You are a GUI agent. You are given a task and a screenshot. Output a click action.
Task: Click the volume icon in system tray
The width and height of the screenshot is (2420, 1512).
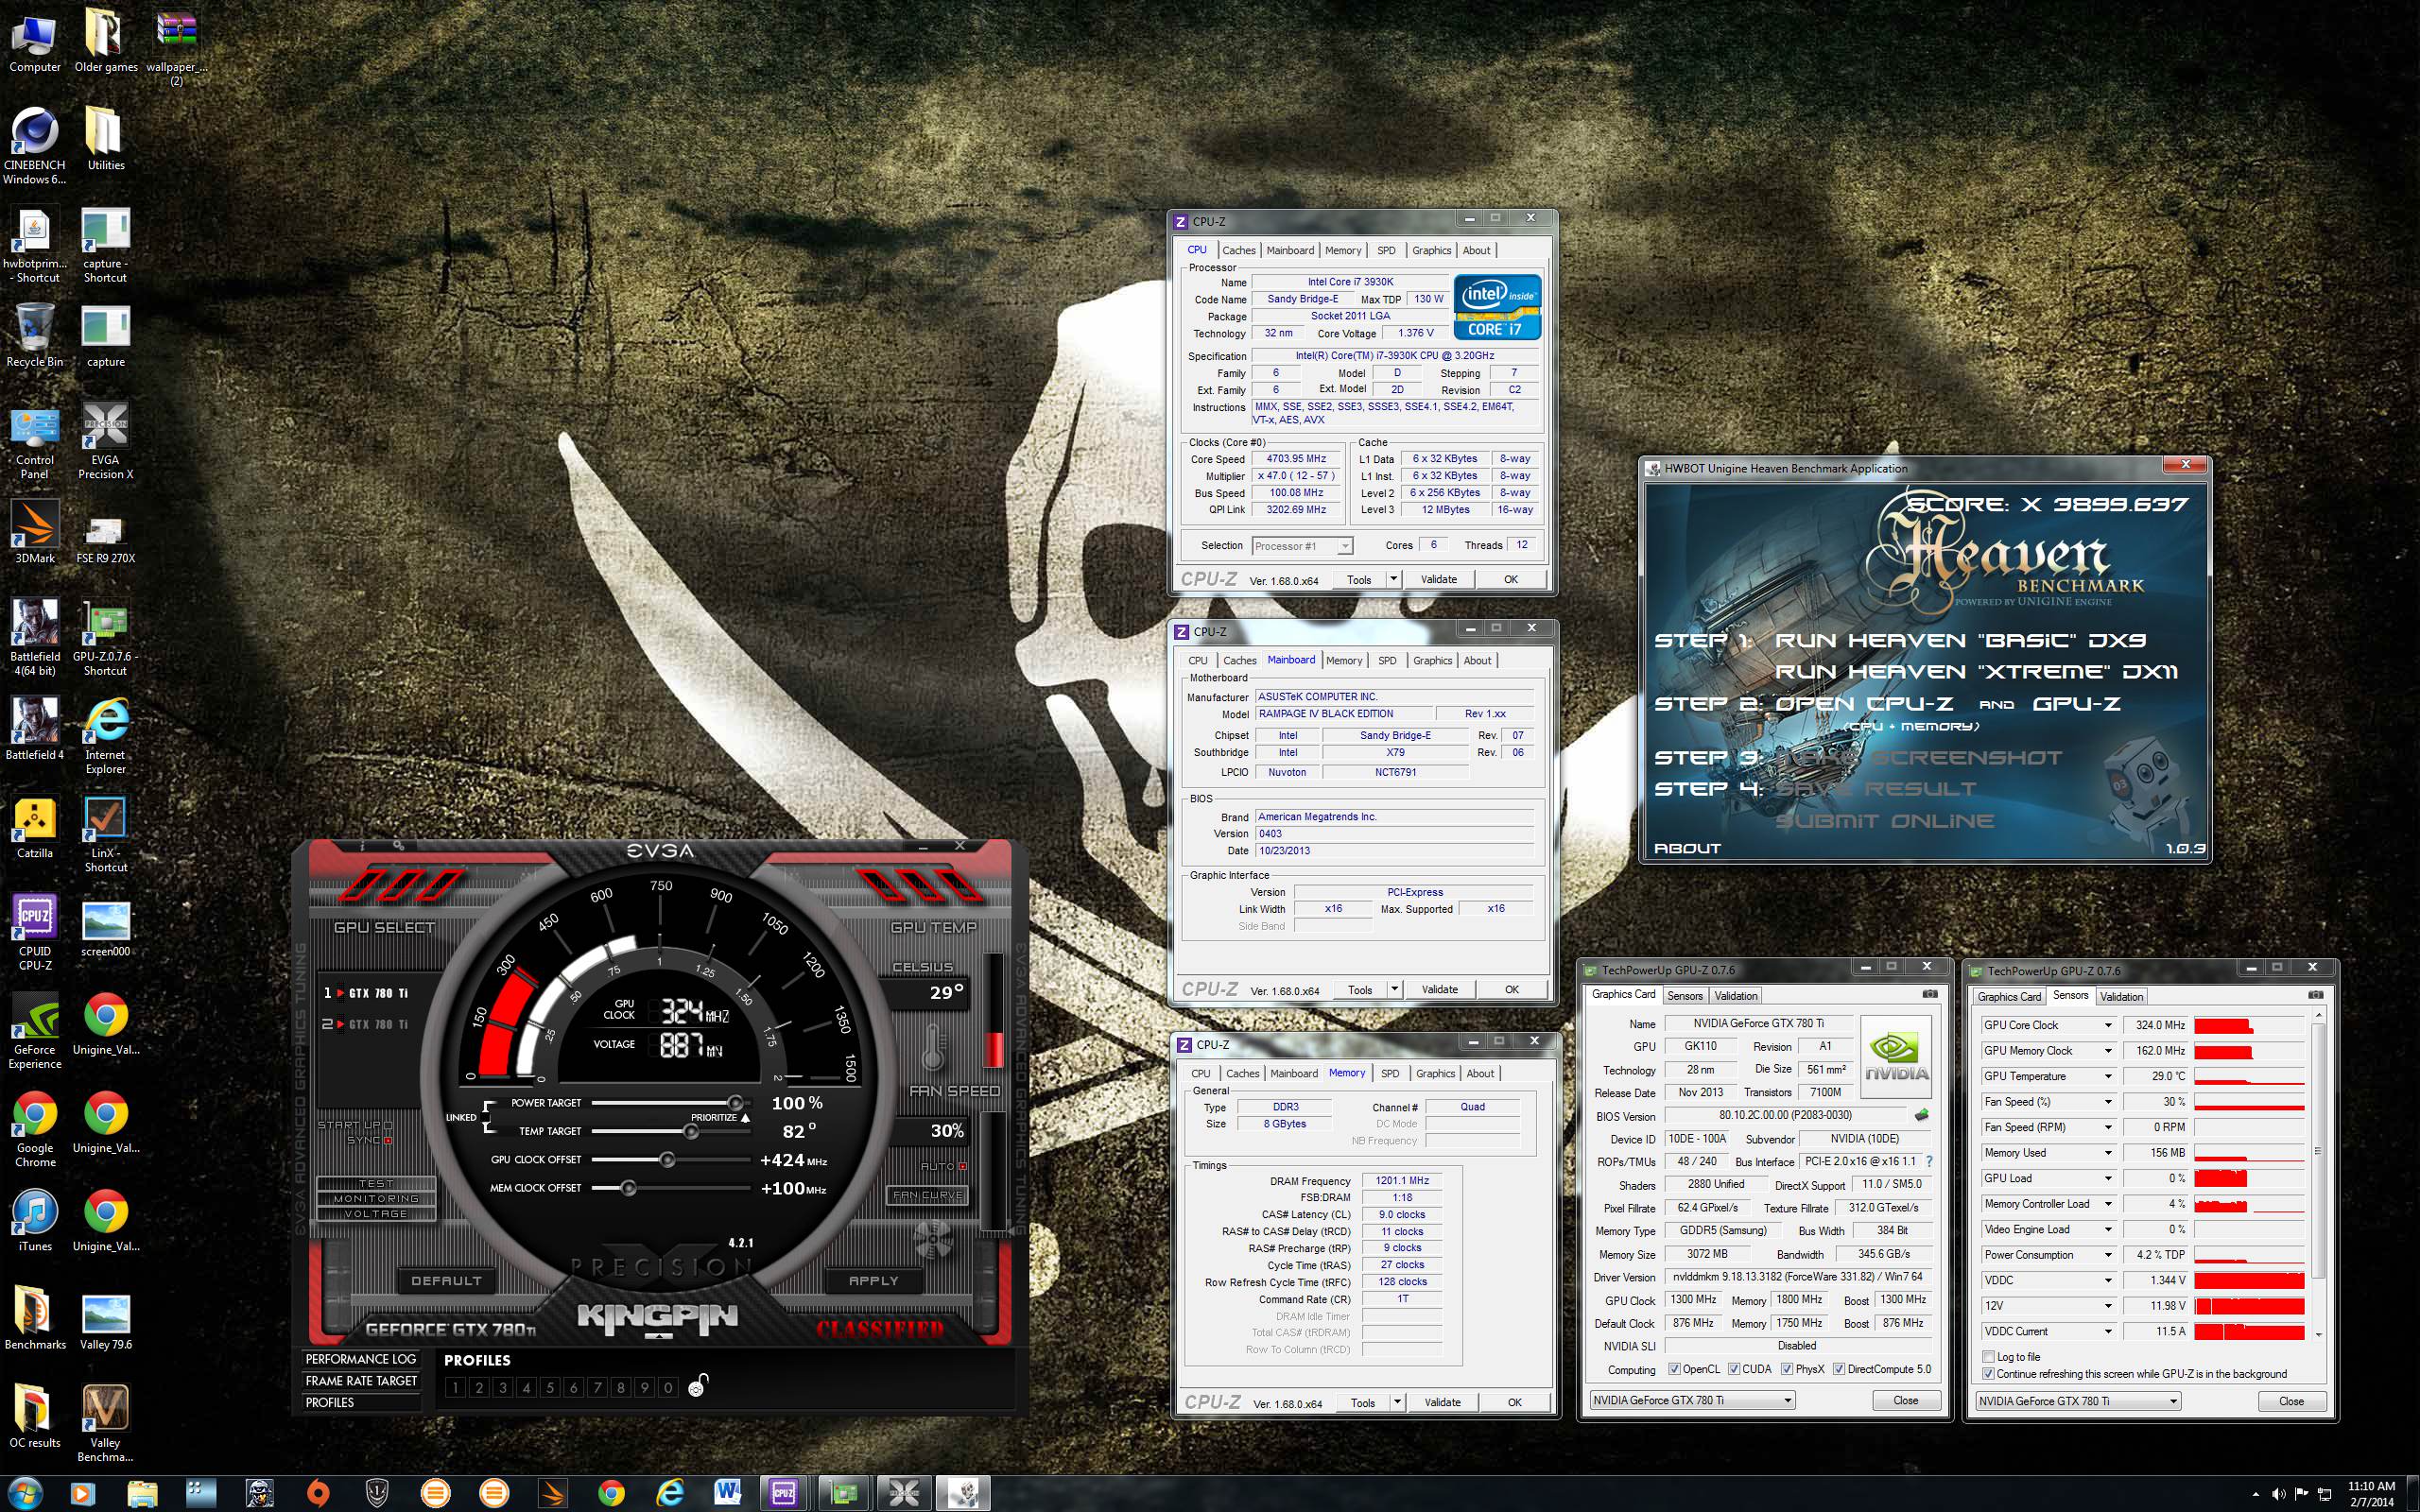pos(2278,1494)
